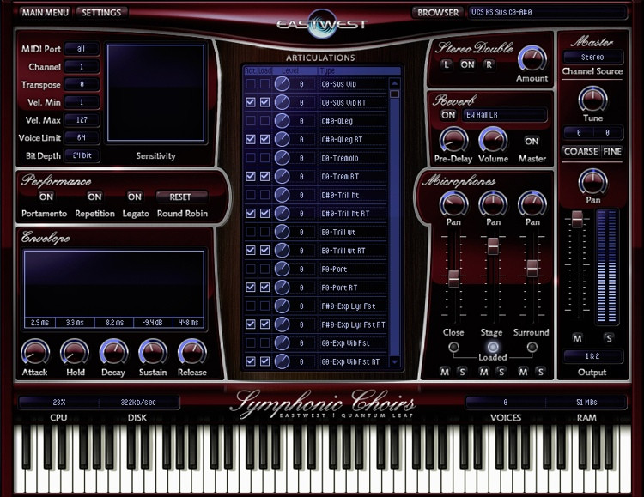This screenshot has height=497, width=644.
Task: Click the Envelope Hold knob
Action: click(75, 353)
